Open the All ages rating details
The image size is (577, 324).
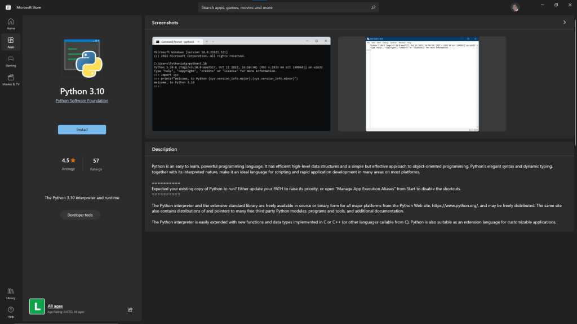pos(55,306)
